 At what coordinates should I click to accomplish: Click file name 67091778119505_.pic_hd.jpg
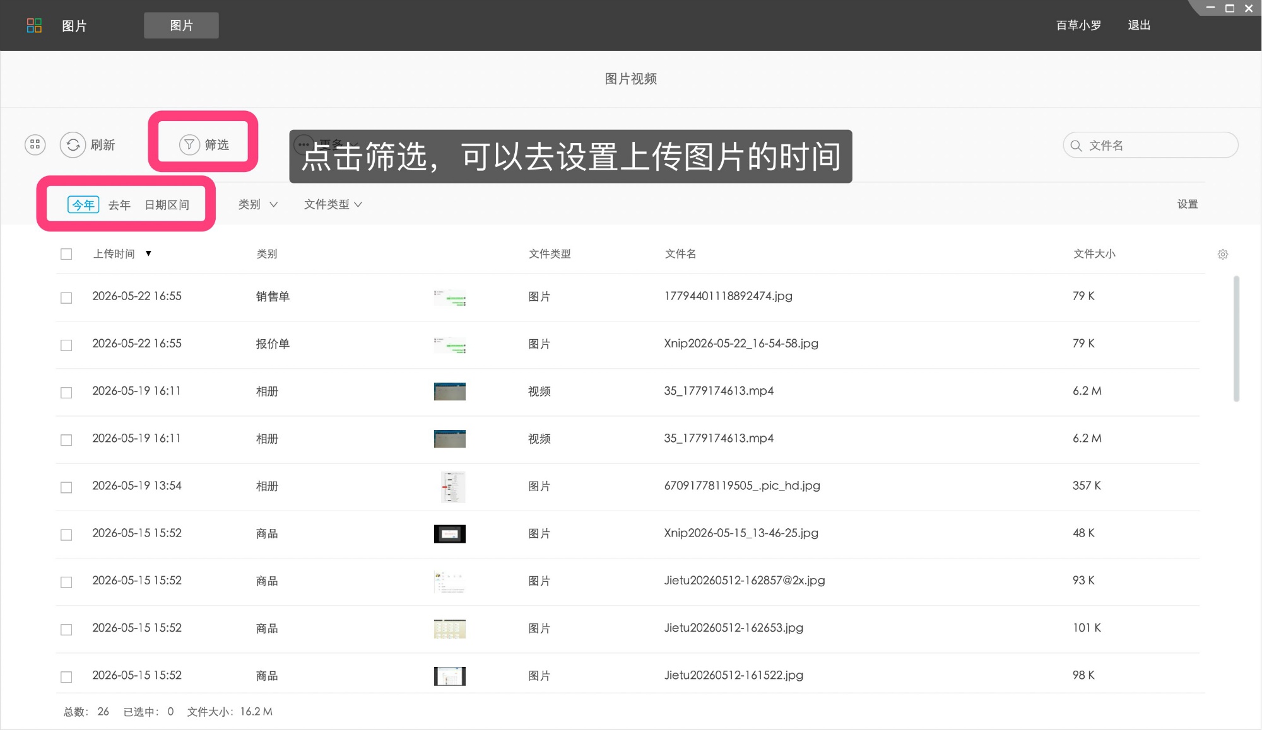point(742,485)
